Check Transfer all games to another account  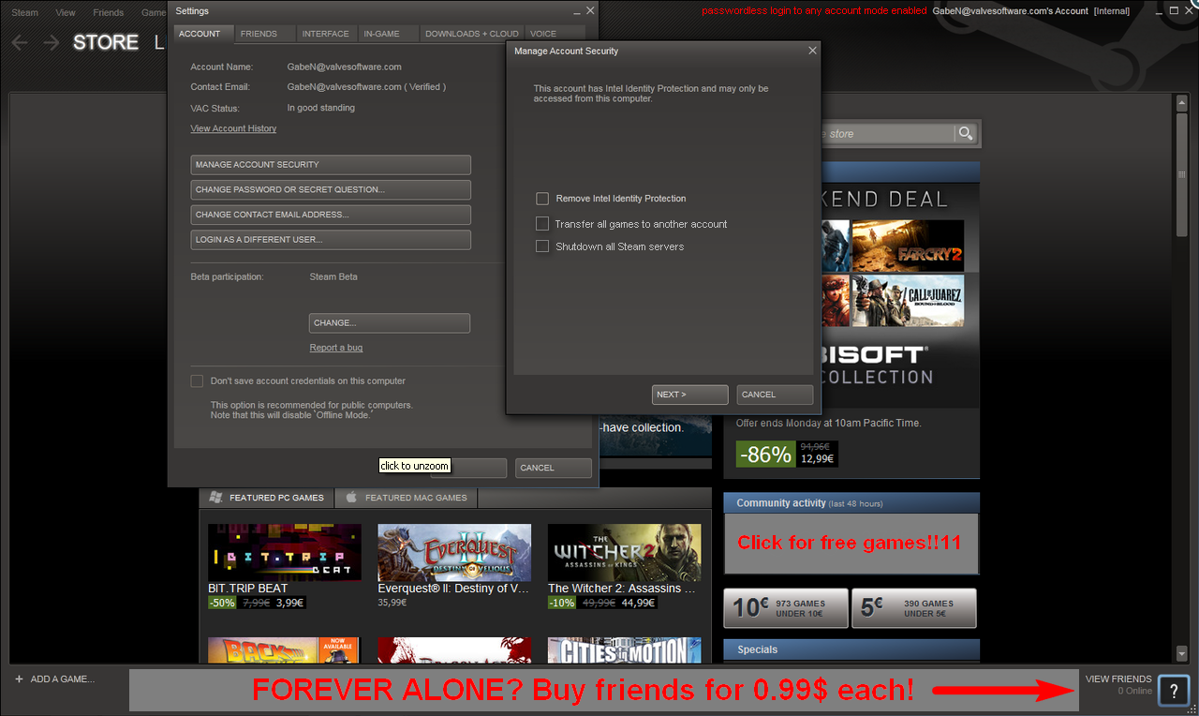542,224
